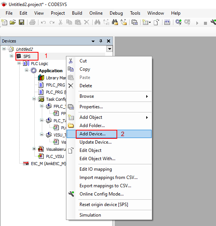The image size is (216, 226).
Task: Open the Debug menu
Action: pyautogui.click(x=116, y=13)
